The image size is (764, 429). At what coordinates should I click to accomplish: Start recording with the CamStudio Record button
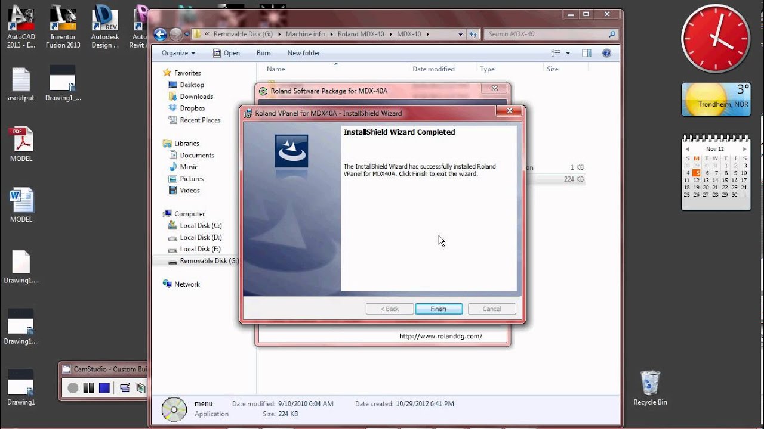(x=73, y=388)
